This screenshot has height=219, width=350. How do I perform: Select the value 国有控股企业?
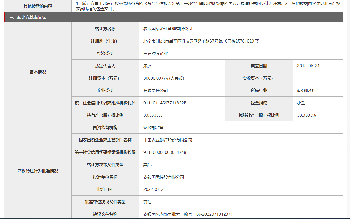pyautogui.click(x=156, y=54)
